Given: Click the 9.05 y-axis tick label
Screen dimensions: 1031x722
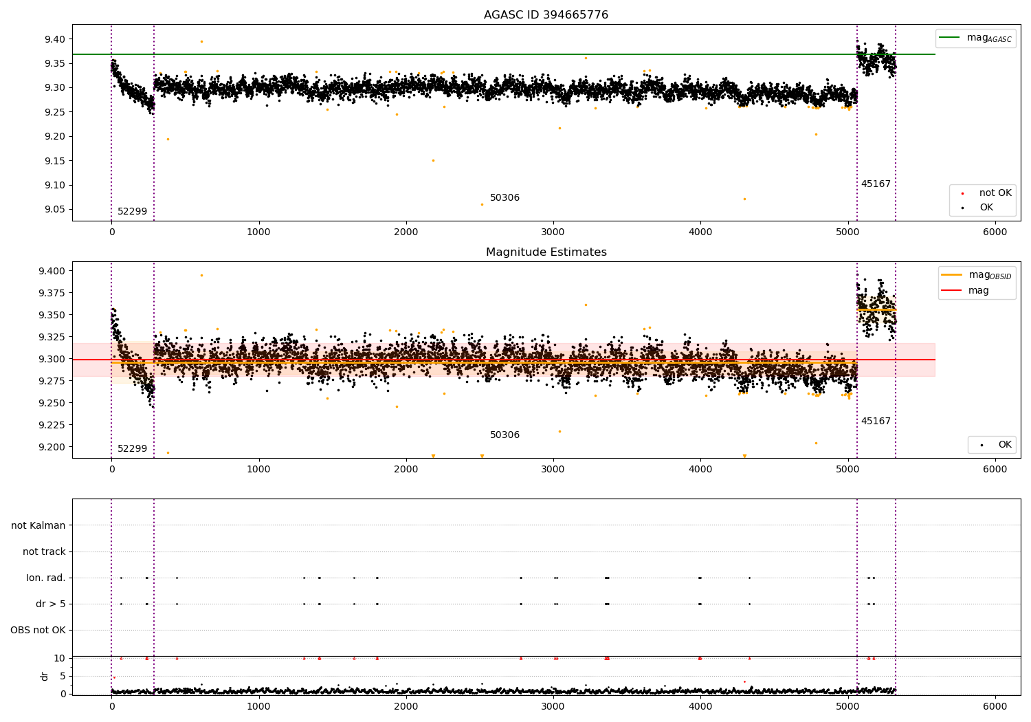Looking at the screenshot, I should (x=55, y=210).
